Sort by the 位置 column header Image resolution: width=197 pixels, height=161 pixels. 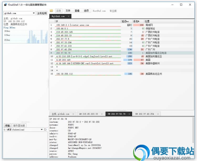[169, 21]
